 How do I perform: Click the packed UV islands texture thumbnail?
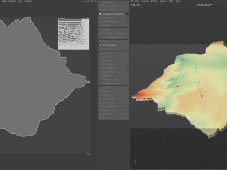coord(74,34)
